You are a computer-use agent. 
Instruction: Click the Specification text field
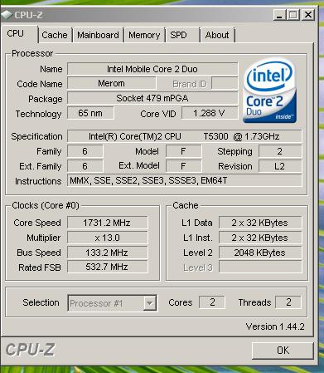(x=184, y=136)
